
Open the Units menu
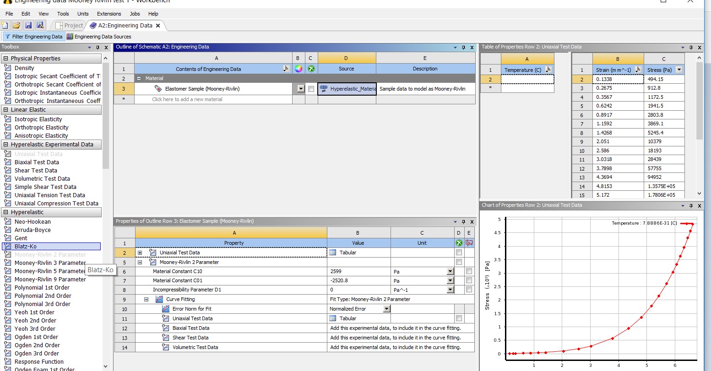(83, 14)
